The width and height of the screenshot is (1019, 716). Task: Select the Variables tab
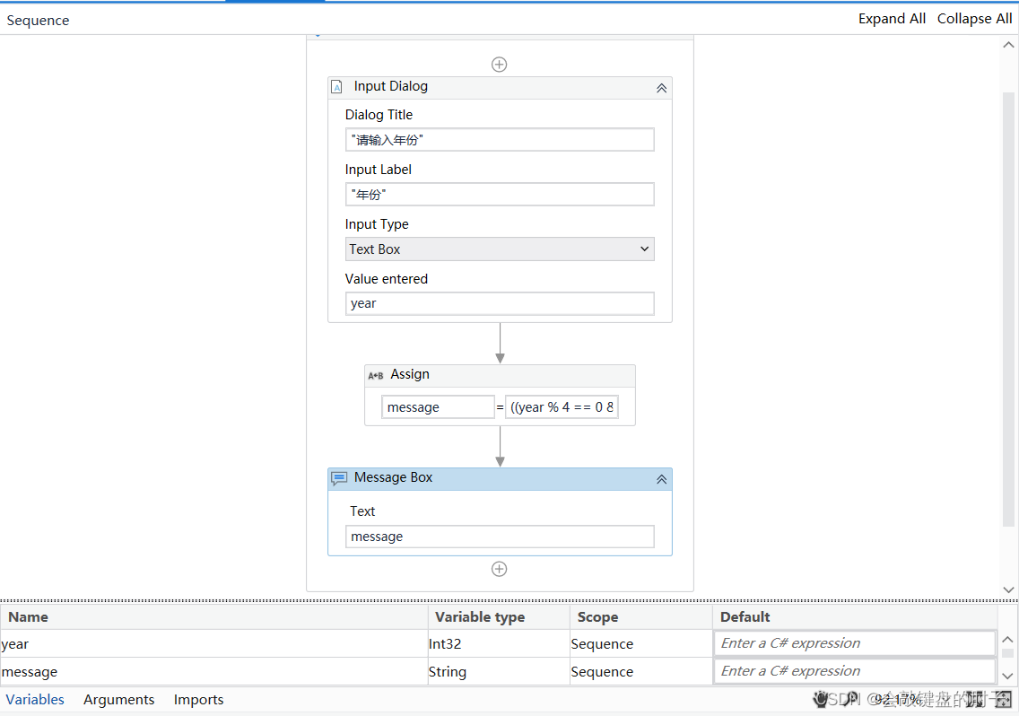point(35,699)
